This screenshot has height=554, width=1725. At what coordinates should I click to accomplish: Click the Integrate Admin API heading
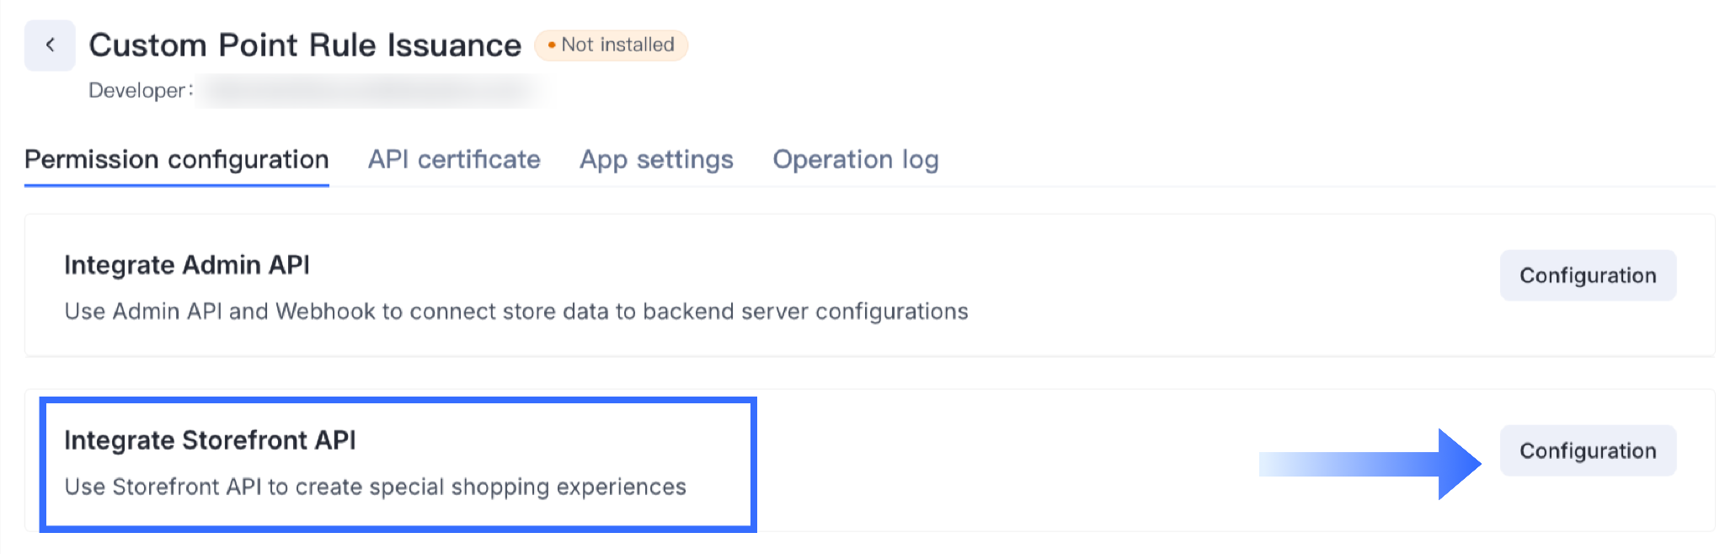(187, 265)
